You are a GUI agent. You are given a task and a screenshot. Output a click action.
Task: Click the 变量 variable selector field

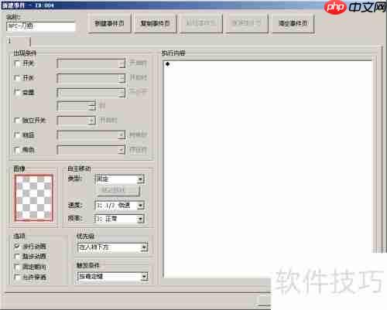(91, 92)
